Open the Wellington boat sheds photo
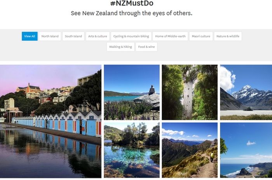 51,121
